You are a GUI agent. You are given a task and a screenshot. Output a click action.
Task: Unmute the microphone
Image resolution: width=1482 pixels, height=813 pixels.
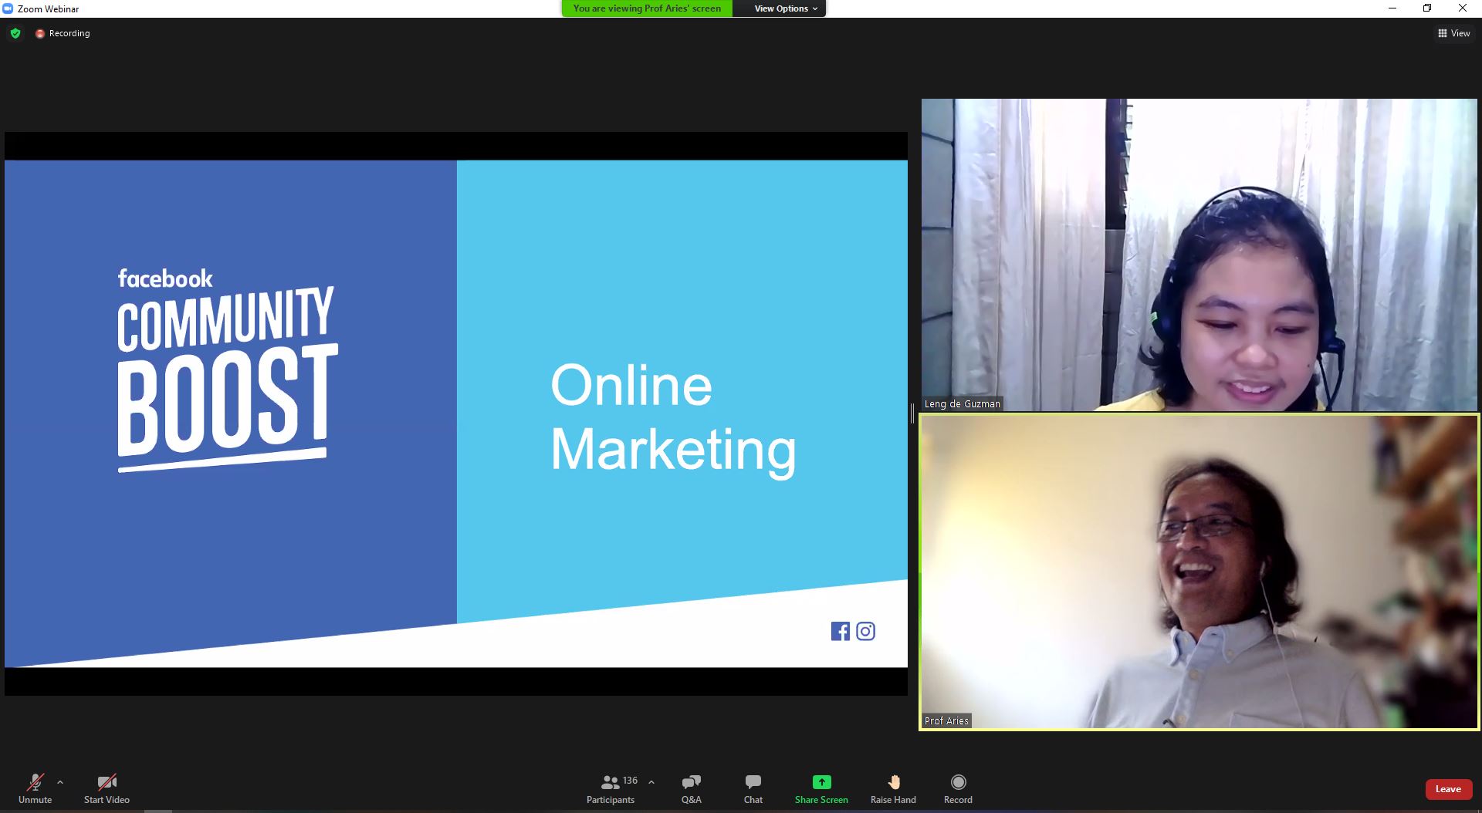(35, 788)
